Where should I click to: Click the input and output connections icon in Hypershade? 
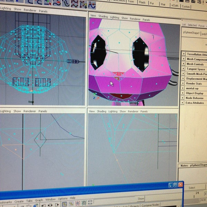(50, 205)
